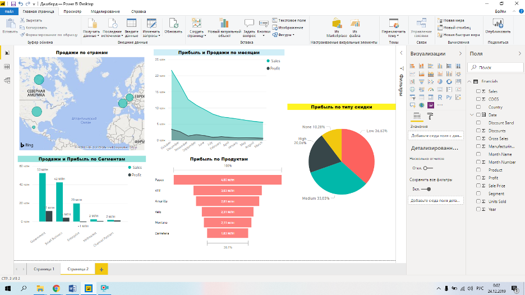Click the Получить данные icon
Image resolution: width=525 pixels, height=295 pixels.
point(92,24)
